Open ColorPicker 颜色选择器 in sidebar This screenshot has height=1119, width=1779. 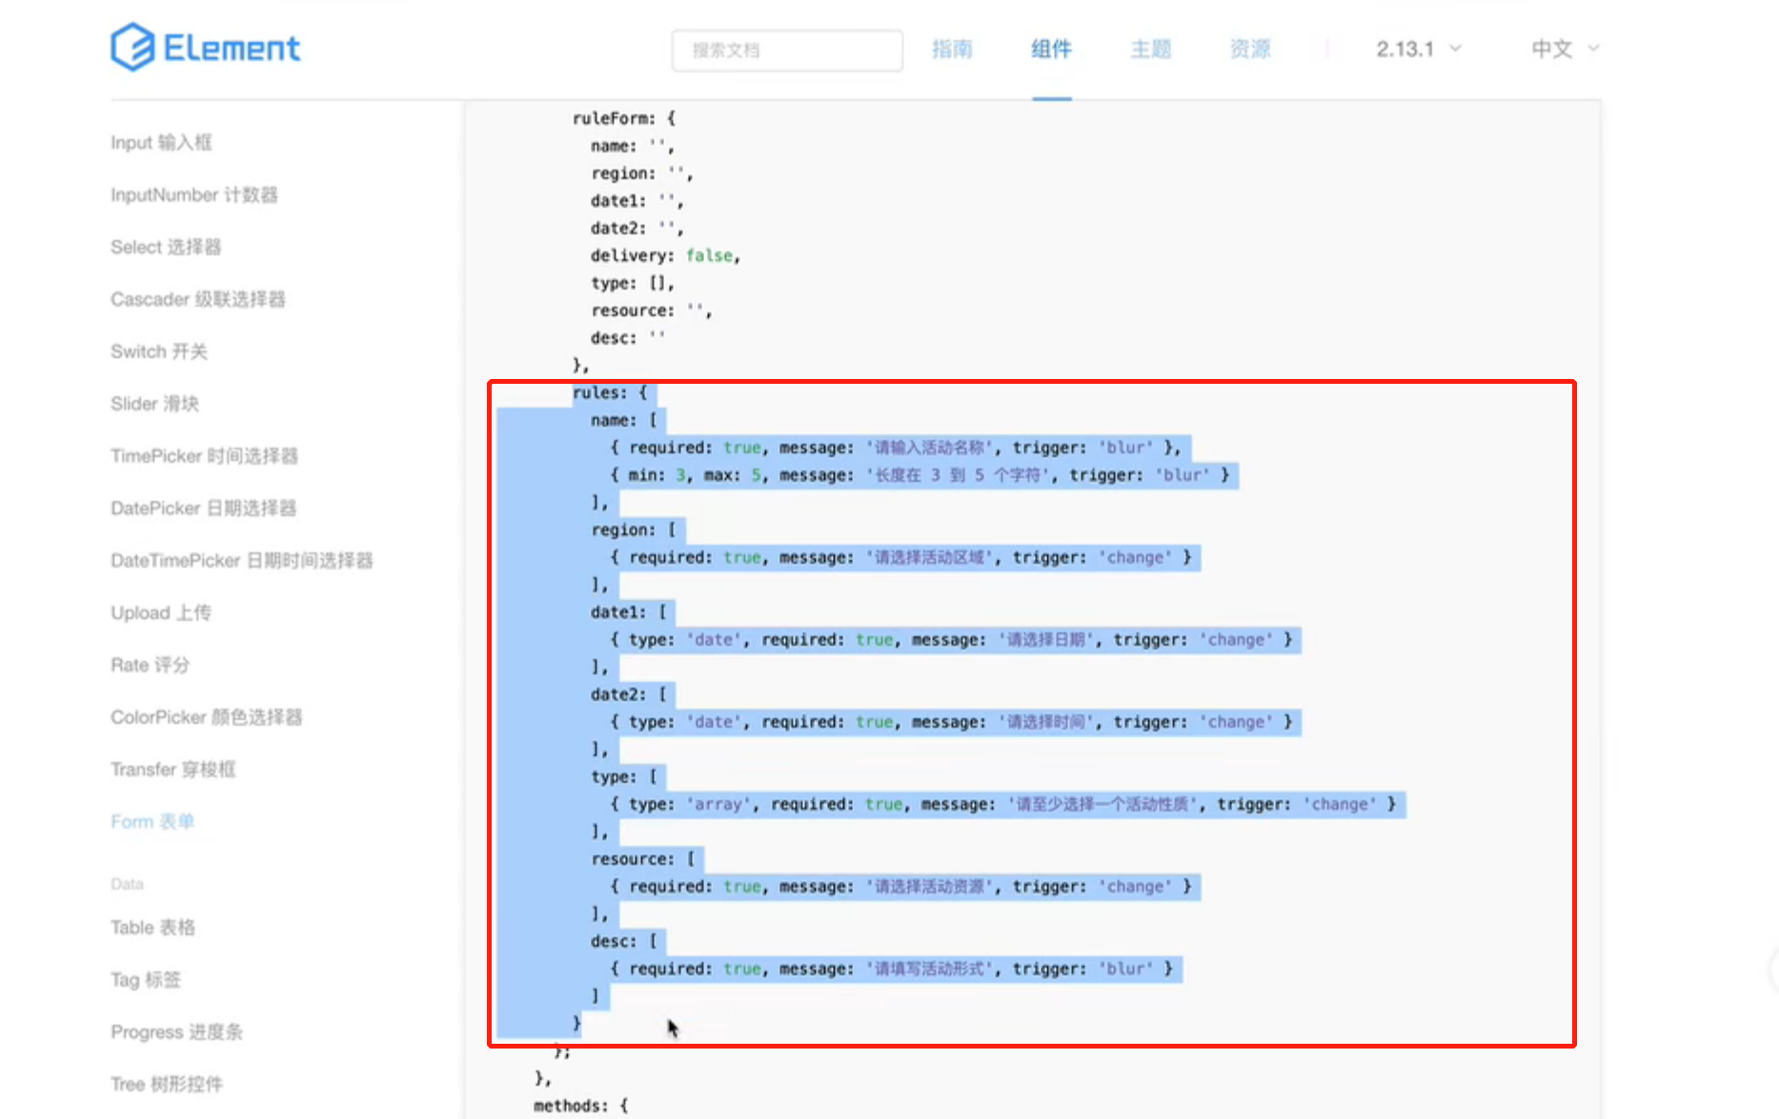pyautogui.click(x=207, y=717)
